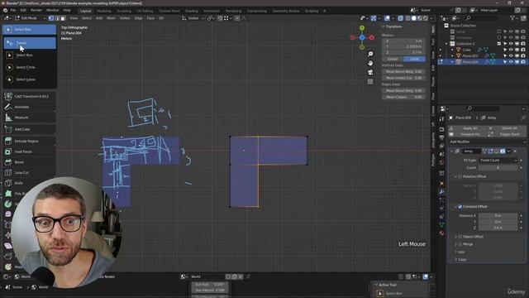Open the Edit Mode dropdown
This screenshot has height=298, width=529.
[x=30, y=18]
